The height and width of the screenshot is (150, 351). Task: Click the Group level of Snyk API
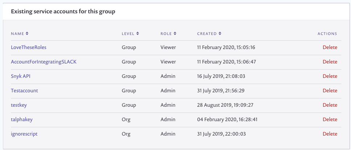pos(129,76)
